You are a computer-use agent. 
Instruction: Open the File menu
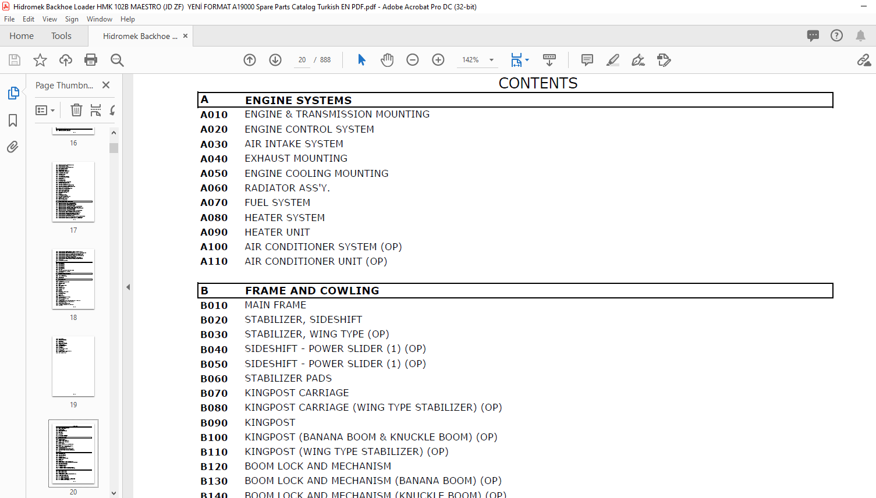(x=9, y=19)
